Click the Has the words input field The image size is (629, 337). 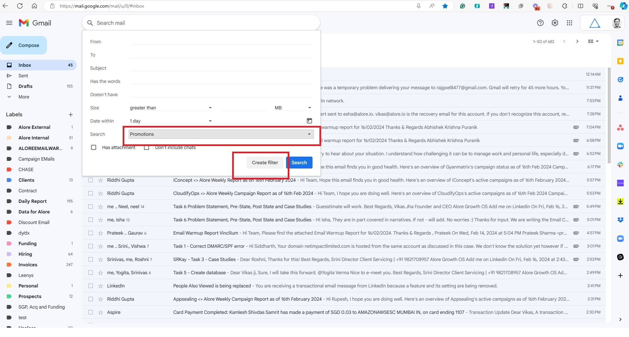click(221, 81)
